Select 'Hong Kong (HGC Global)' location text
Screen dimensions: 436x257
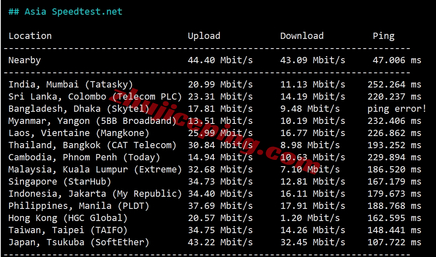(x=68, y=218)
